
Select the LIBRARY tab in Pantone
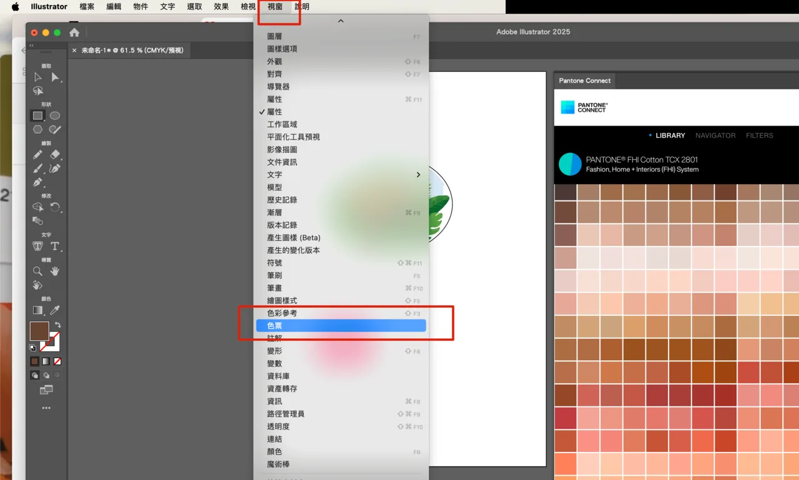coord(670,135)
